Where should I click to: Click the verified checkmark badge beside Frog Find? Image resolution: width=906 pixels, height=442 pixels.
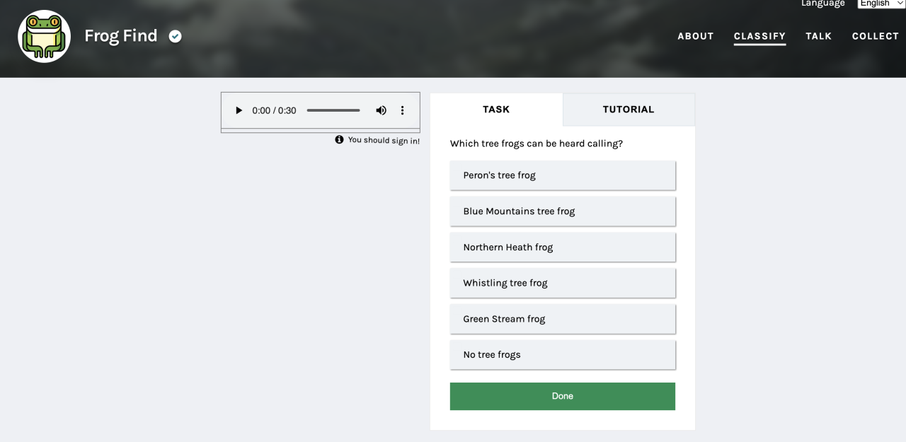point(175,36)
